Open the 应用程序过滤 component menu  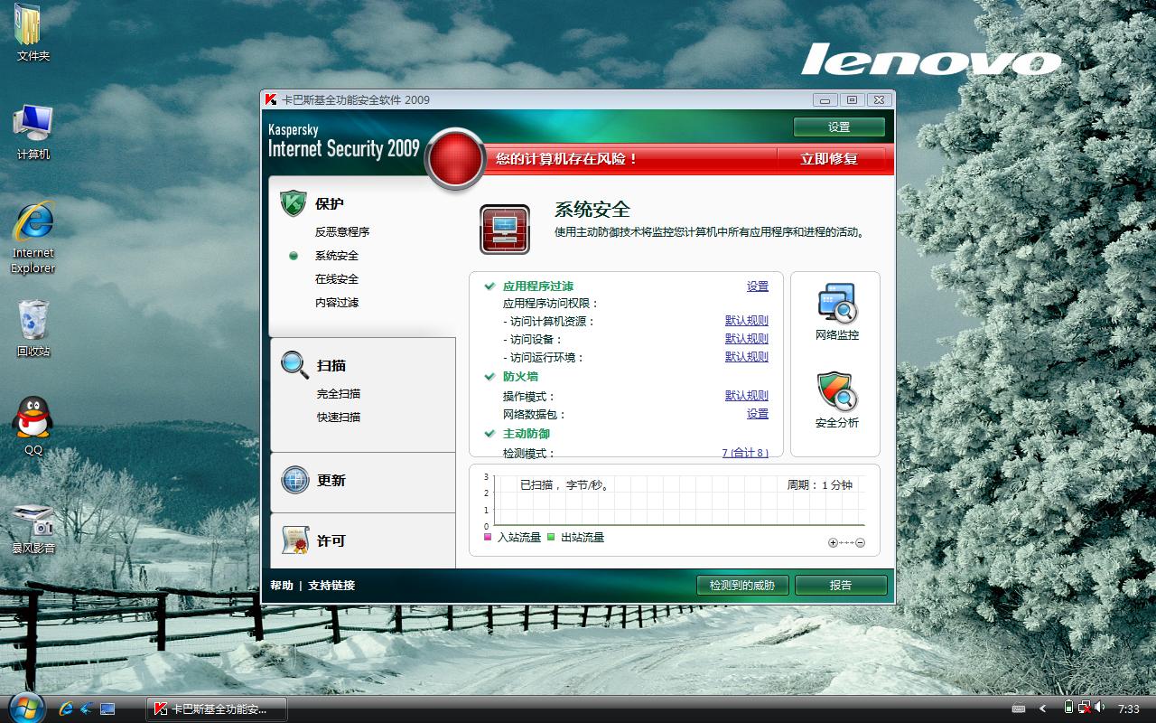(x=538, y=286)
